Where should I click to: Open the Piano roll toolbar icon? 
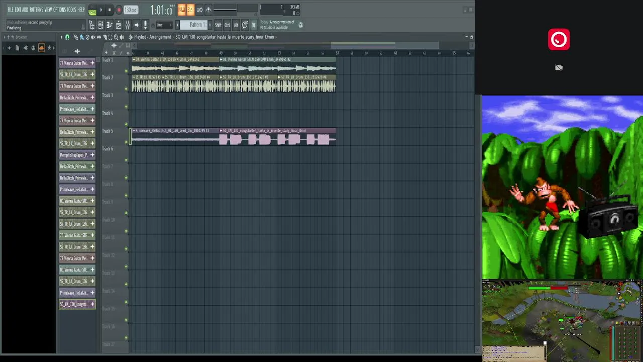point(110,25)
